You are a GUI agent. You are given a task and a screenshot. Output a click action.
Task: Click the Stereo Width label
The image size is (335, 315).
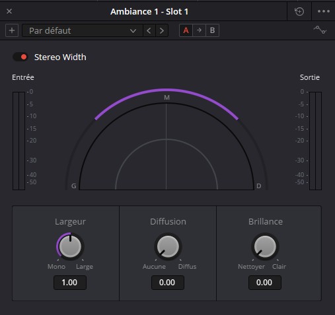[x=60, y=57]
